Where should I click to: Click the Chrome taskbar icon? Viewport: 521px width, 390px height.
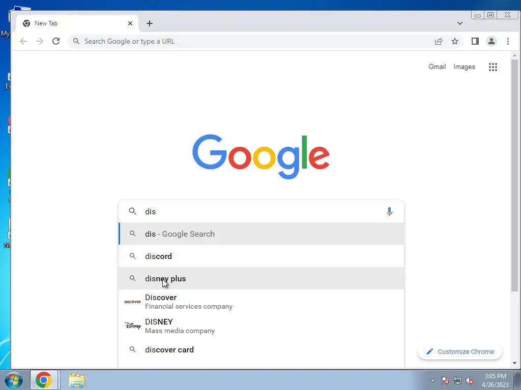click(x=44, y=380)
